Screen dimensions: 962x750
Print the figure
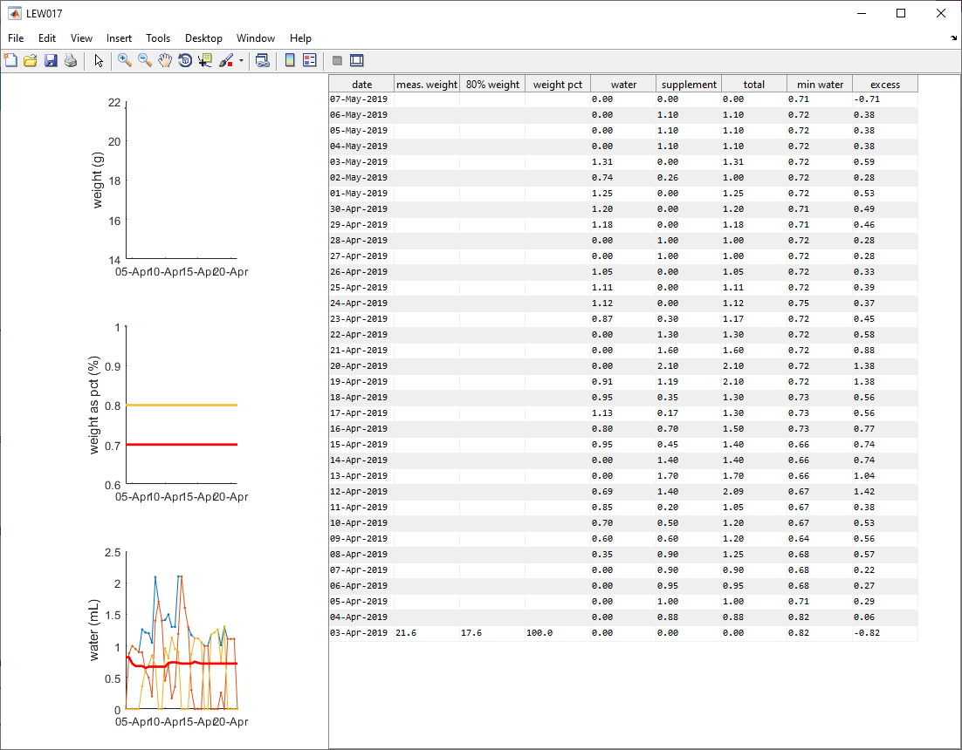70,60
